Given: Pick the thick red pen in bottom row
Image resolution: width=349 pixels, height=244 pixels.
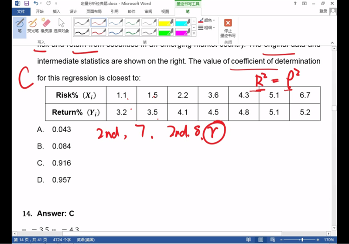Looking at the screenshot, I should (99, 32).
